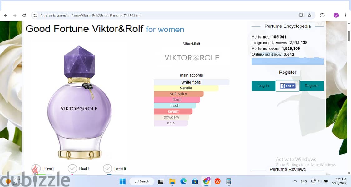
Task: Click scrollbar down arrow
Action: [349, 173]
